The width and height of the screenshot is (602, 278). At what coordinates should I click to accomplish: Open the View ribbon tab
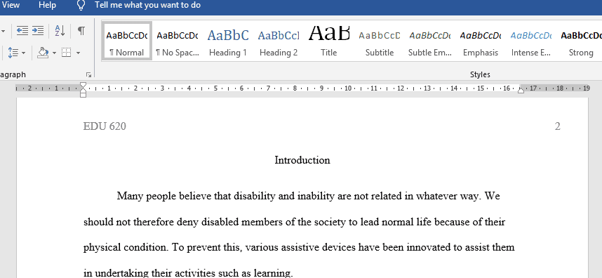[11, 6]
